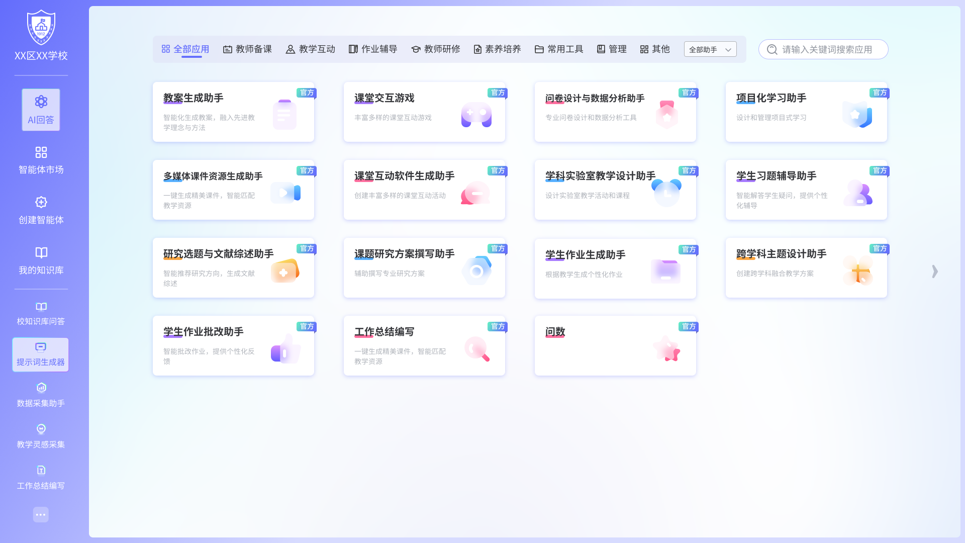
Task: Open the 问数 card title
Action: pyautogui.click(x=555, y=332)
